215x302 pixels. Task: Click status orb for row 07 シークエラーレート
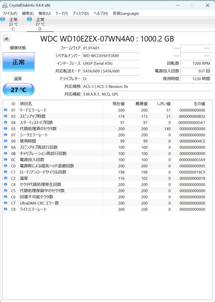[6, 135]
